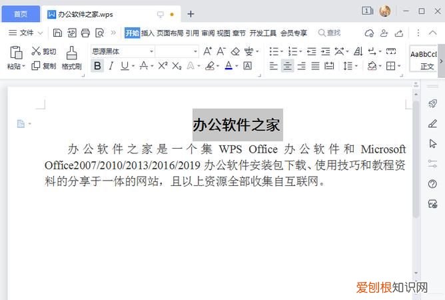The height and width of the screenshot is (300, 445).
Task: Collapse the ribbon with chevron up
Action: [433, 33]
